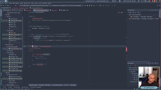
Task: Add new data source in Database panel
Action: click(x=129, y=65)
